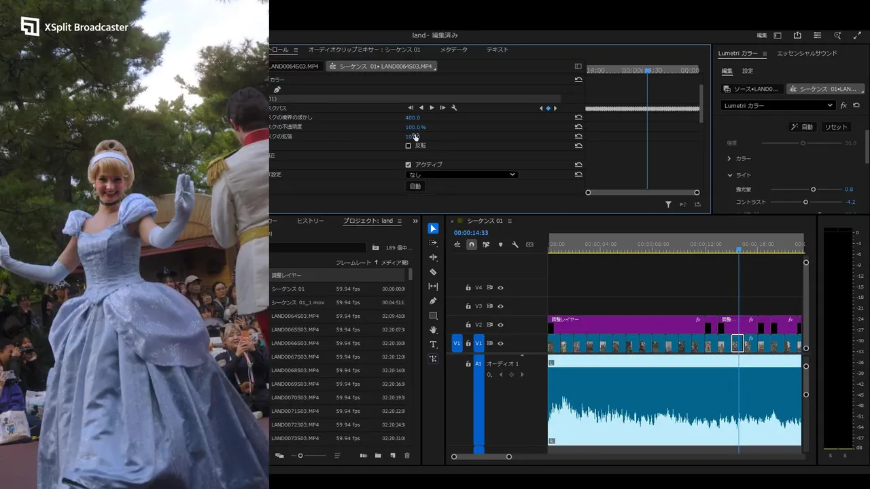Toggle the fx bypass for Lumetri
Image resolution: width=870 pixels, height=489 pixels.
click(843, 105)
